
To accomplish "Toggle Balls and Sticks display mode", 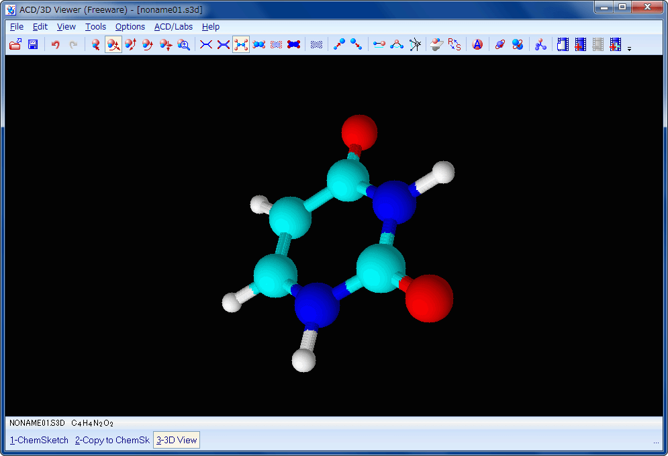I will (241, 44).
